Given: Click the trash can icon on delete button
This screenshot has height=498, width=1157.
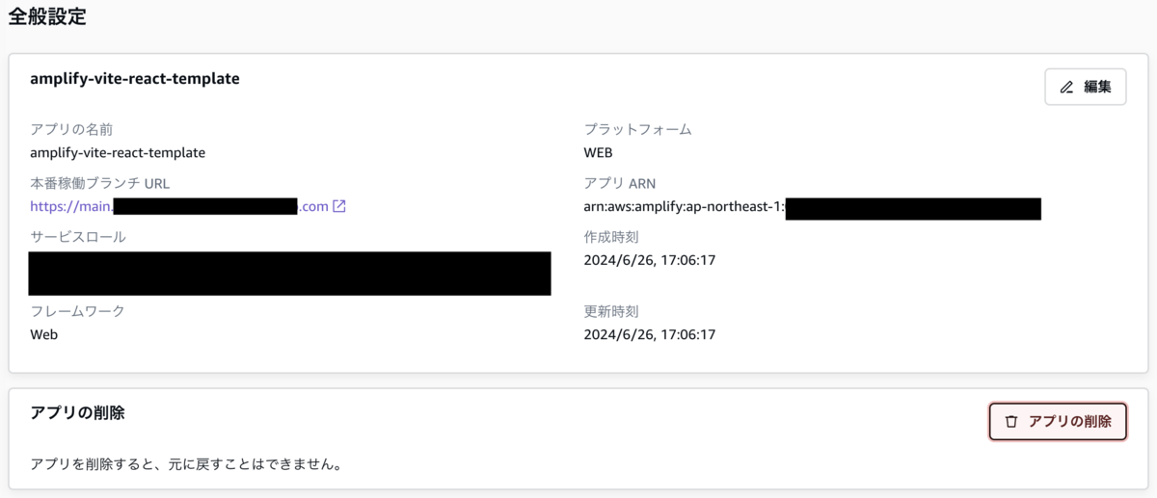Looking at the screenshot, I should click(1011, 422).
